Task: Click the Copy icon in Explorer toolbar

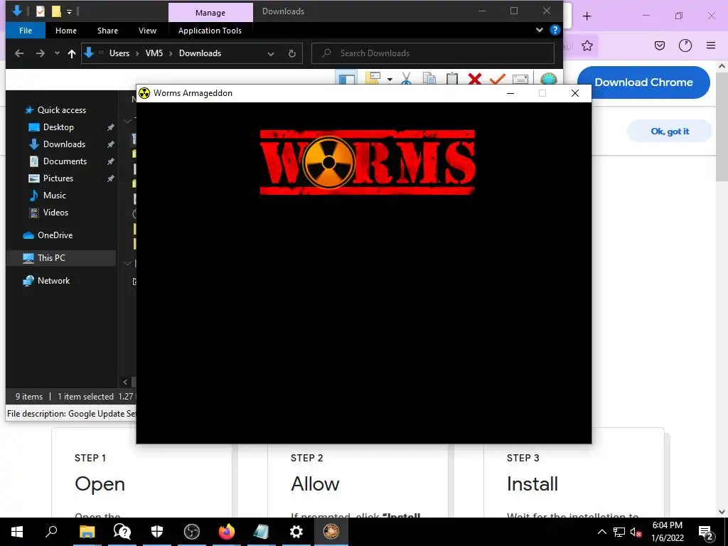Action: (x=429, y=78)
